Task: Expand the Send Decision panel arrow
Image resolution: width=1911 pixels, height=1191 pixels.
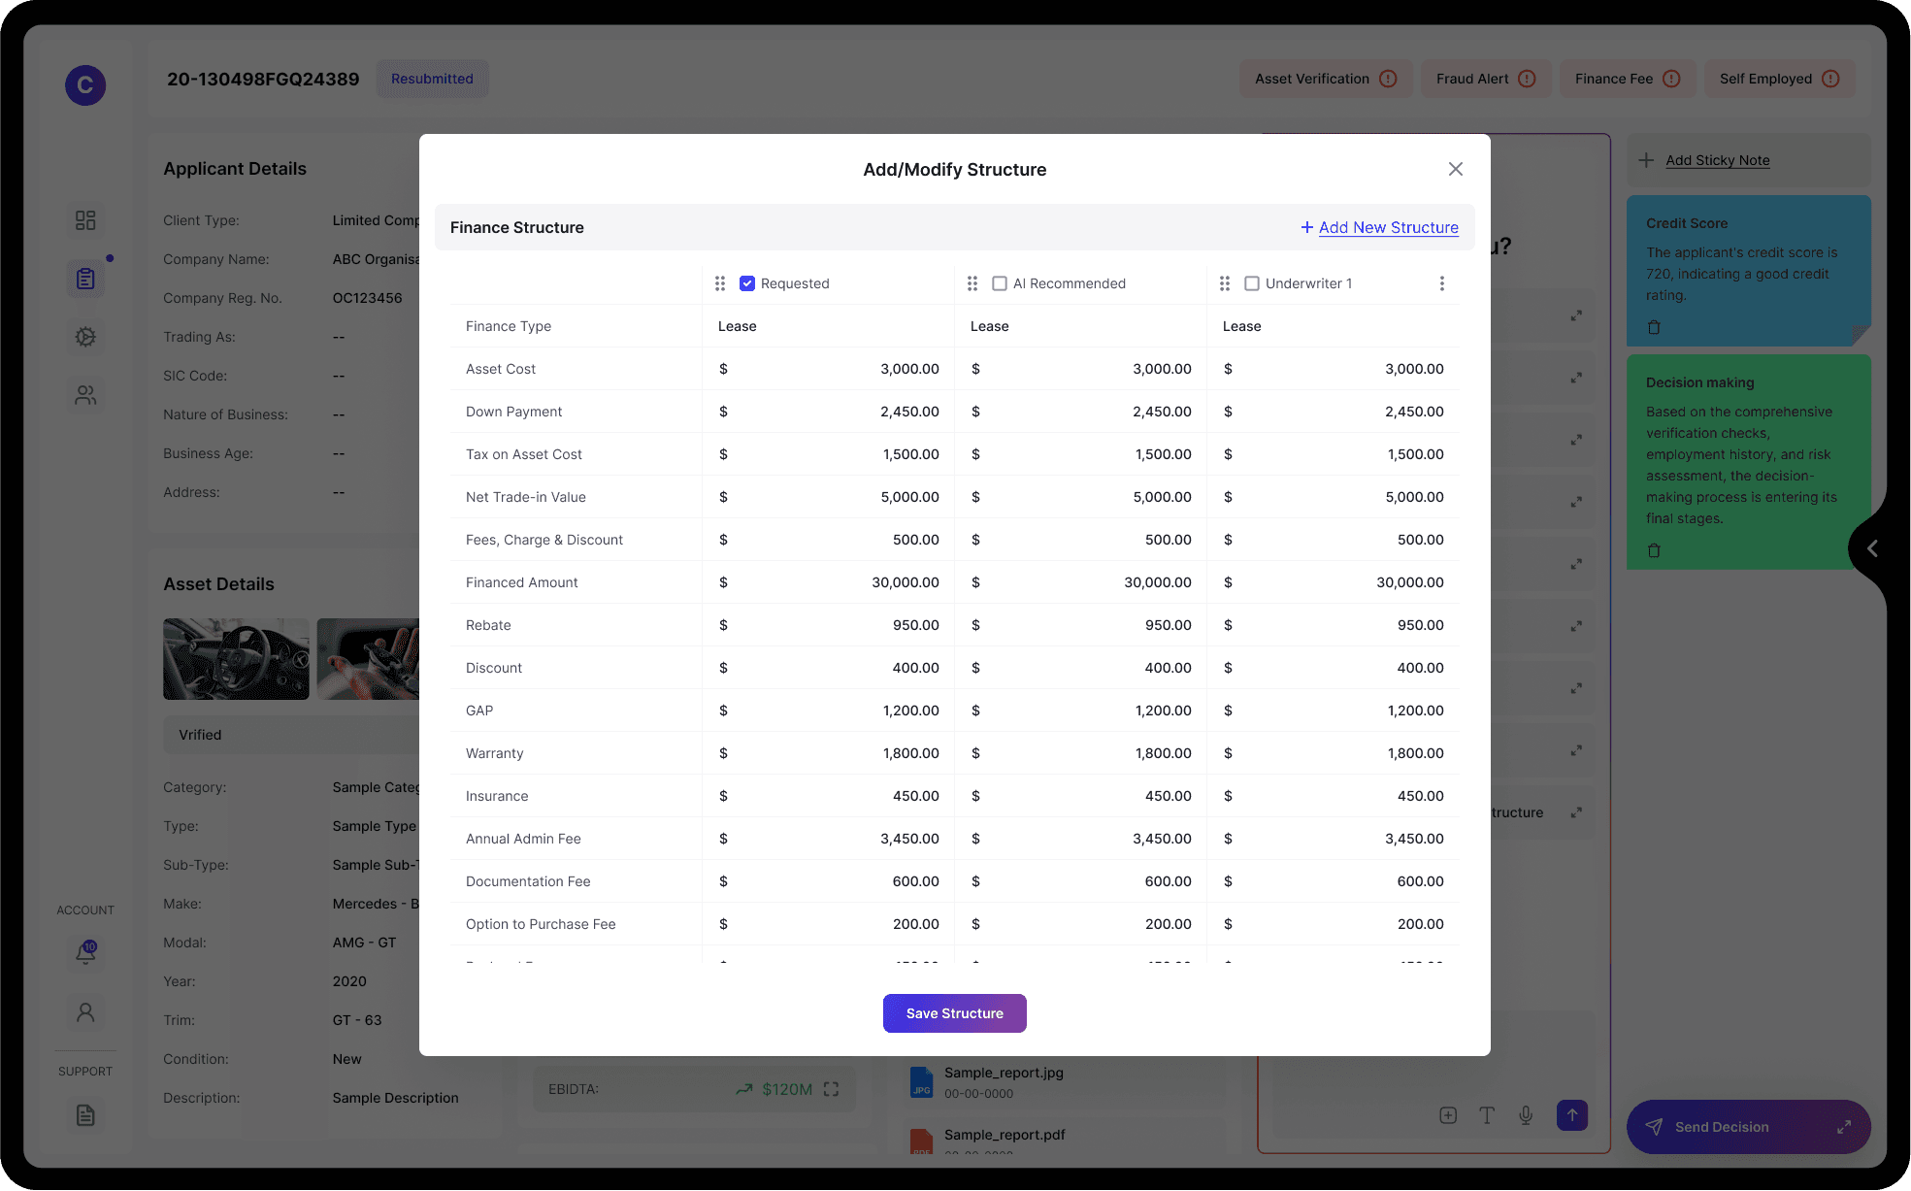Action: coord(1843,1127)
